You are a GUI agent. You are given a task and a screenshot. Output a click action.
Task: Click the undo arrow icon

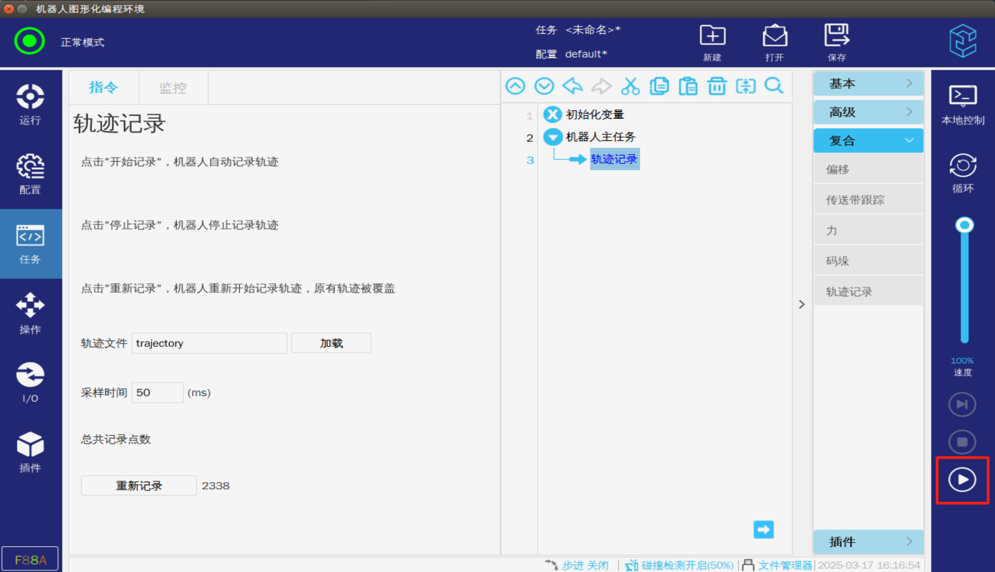coord(573,86)
